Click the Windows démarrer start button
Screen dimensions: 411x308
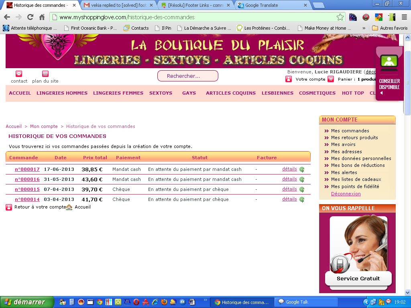click(27, 302)
